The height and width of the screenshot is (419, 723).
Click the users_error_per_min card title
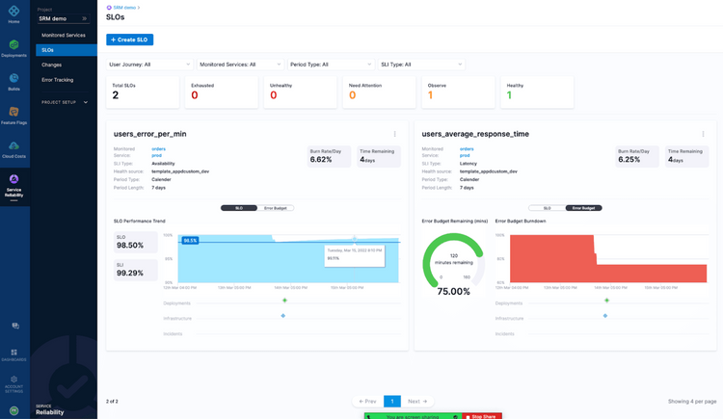(149, 134)
